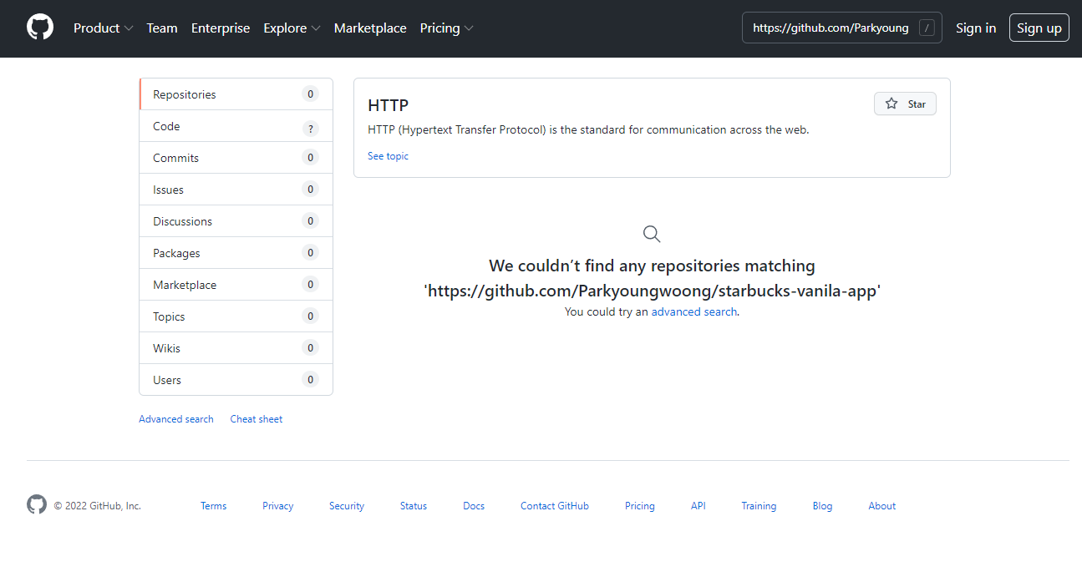Select Packages filter in sidebar
Image resolution: width=1082 pixels, height=582 pixels.
[x=236, y=253]
